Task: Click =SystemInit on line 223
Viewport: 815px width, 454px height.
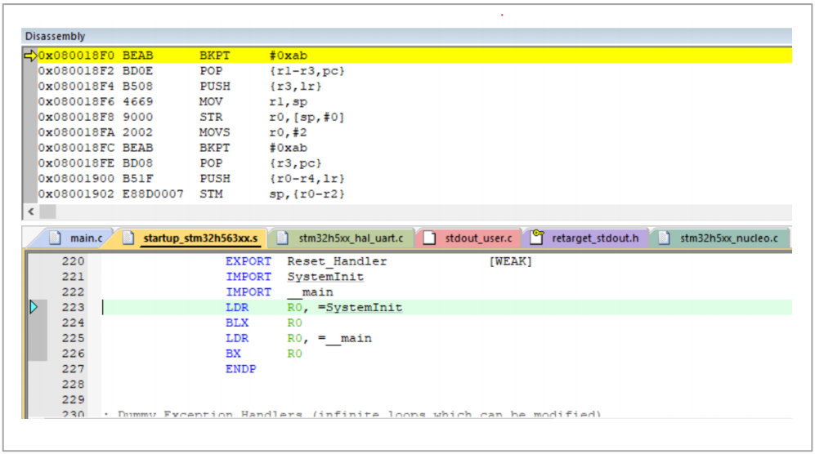Action: 360,308
